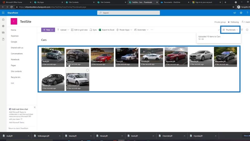250x141 pixels.
Task: Switch to Documents - OneDrive tab
Action: pyautogui.click(x=174, y=2)
